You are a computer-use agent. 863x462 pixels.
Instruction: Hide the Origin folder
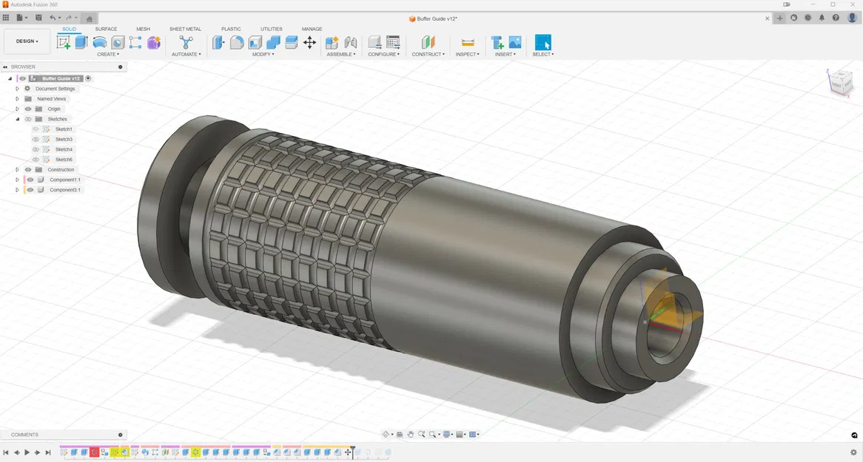pyautogui.click(x=28, y=109)
